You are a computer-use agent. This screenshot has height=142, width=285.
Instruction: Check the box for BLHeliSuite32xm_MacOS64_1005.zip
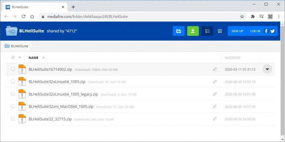pyautogui.click(x=13, y=106)
